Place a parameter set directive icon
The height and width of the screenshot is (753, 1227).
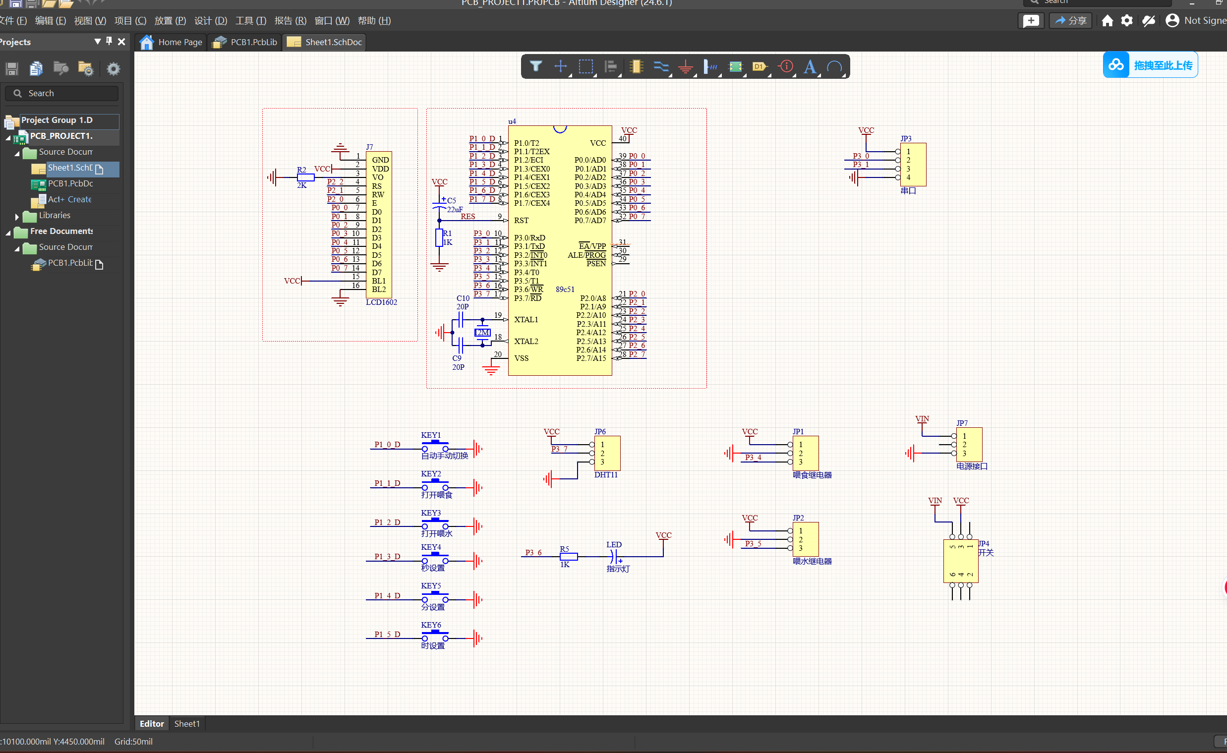pos(786,66)
